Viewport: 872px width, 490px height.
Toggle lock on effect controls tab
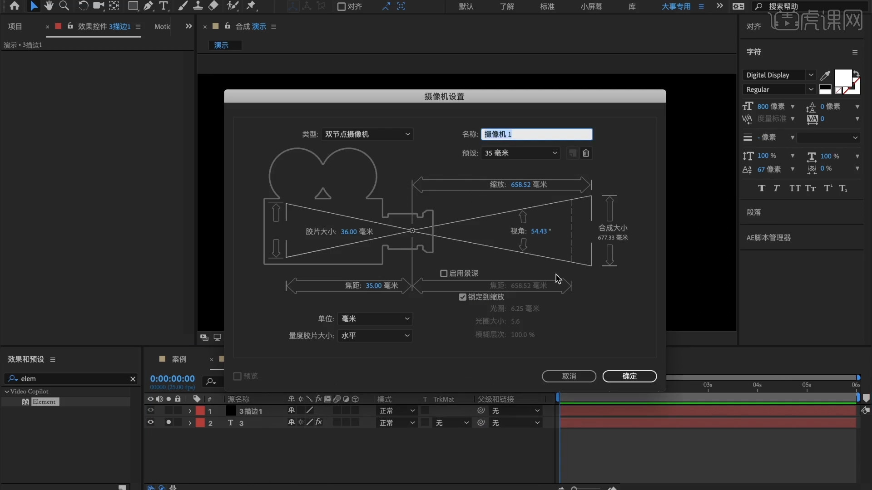pos(70,26)
